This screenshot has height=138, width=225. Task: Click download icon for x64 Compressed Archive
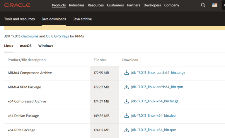point(127,101)
